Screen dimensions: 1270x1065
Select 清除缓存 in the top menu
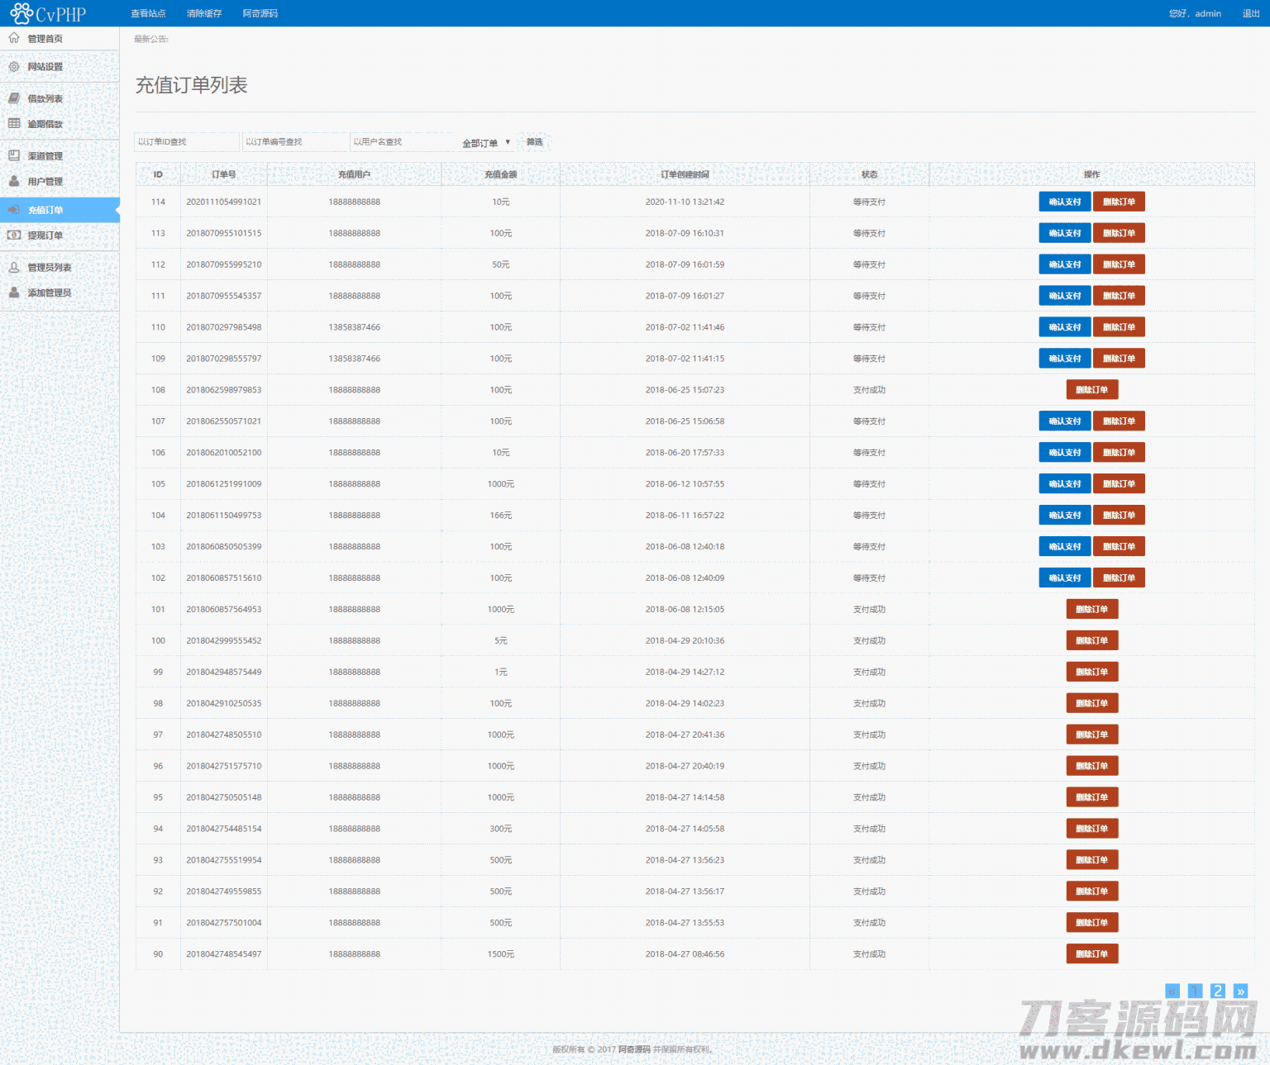coord(203,13)
